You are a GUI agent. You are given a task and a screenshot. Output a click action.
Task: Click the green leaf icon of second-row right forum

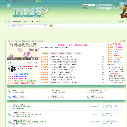[x=88, y=97]
